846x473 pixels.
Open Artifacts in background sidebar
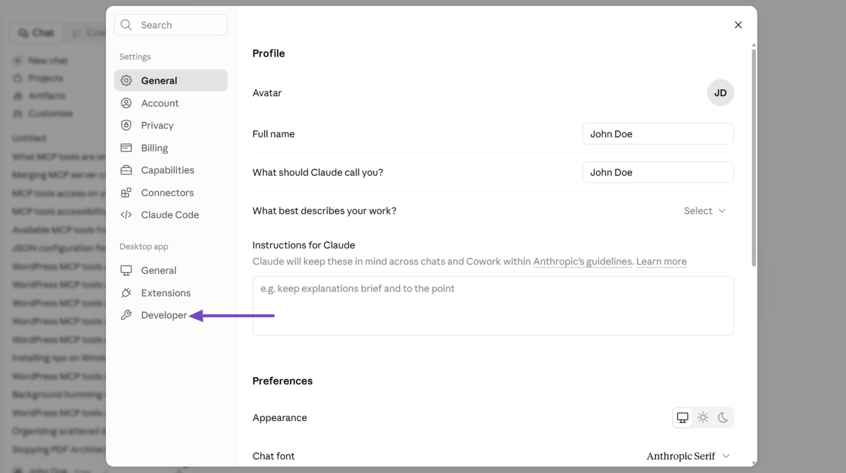click(47, 95)
